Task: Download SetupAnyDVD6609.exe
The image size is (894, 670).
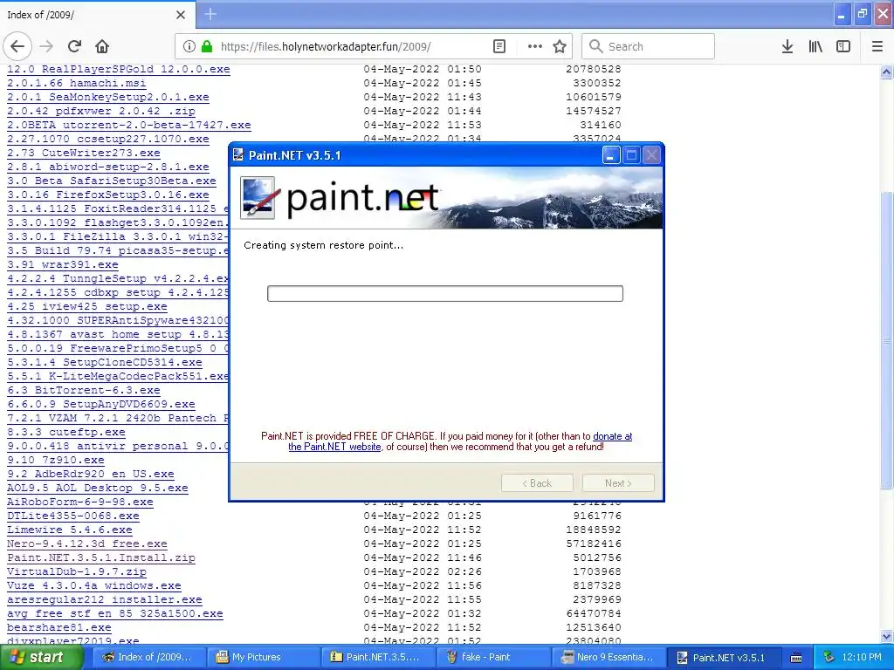Action: [x=101, y=405]
